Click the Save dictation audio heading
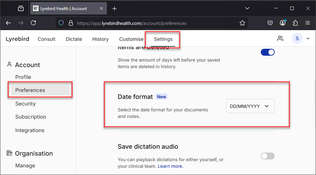Viewport: 316px width, 175px height. click(x=148, y=147)
